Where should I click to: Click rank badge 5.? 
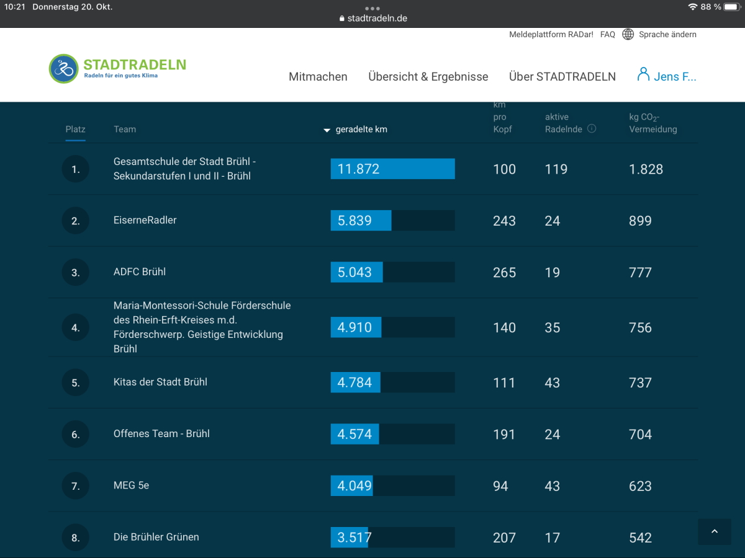(76, 383)
